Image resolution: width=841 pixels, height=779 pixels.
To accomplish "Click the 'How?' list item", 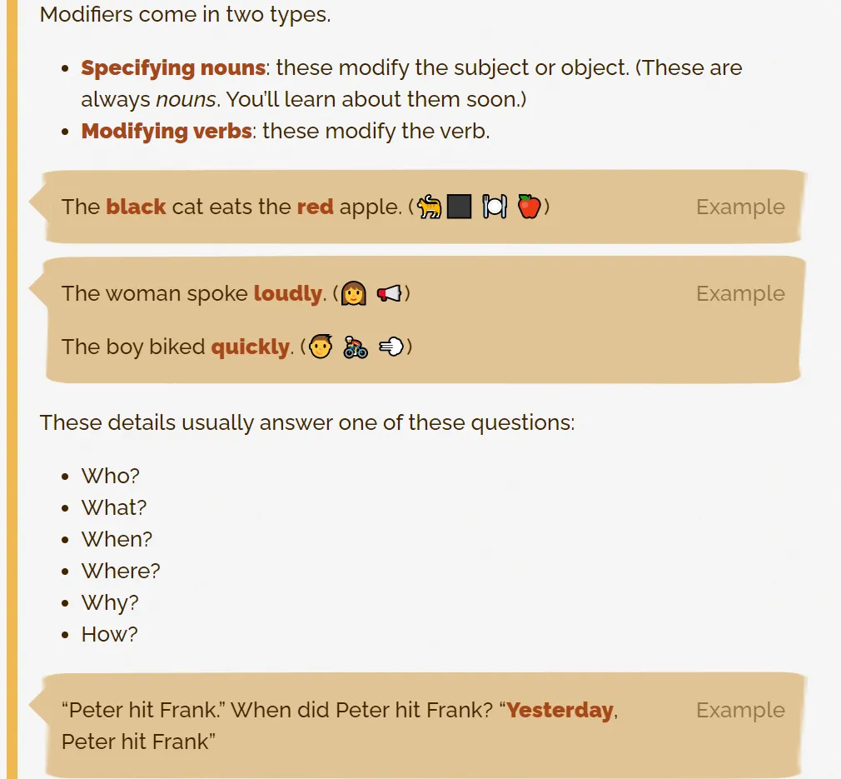I will click(109, 634).
